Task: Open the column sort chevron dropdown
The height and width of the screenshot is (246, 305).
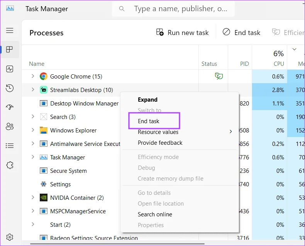Action: [x=294, y=49]
